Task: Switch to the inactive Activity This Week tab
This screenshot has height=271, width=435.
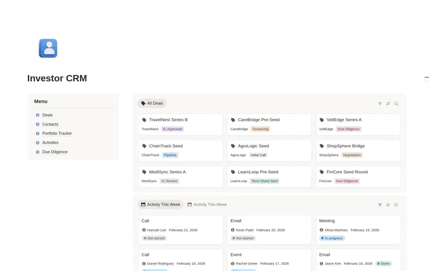Action: coord(207,205)
